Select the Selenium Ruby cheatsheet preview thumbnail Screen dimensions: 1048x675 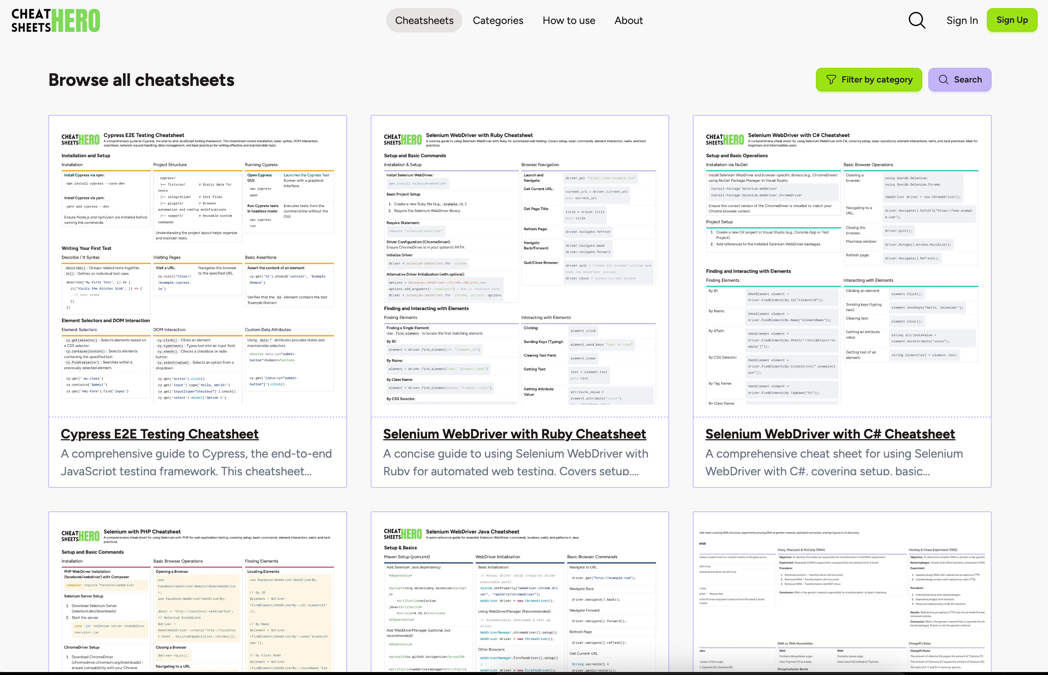point(520,266)
